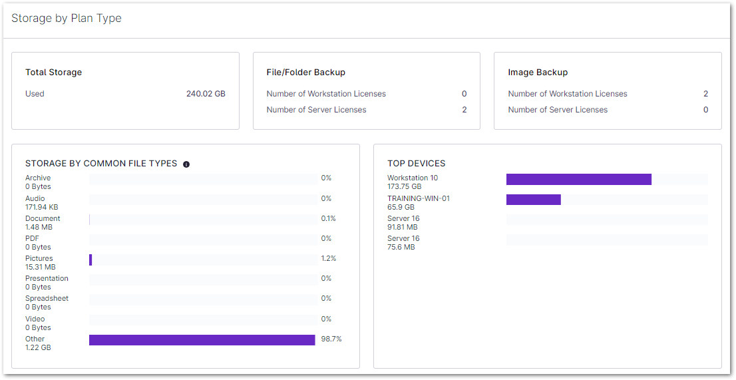This screenshot has width=736, height=380.
Task: Select the Document file type label
Action: 43,218
